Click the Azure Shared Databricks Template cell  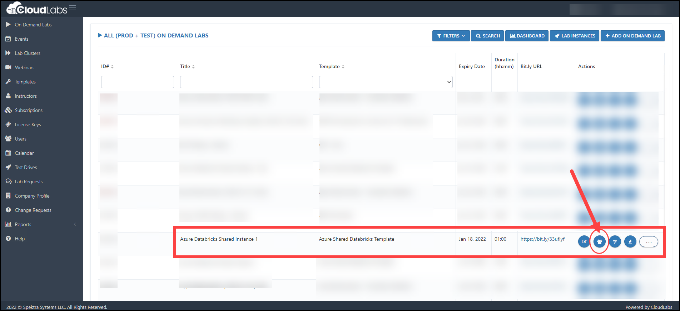point(357,239)
